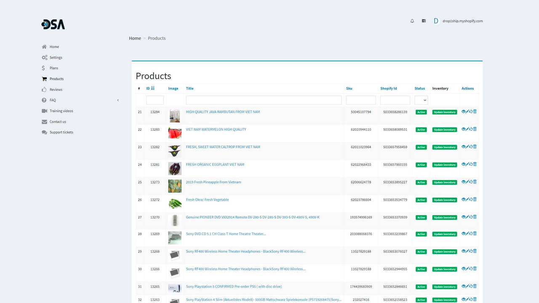Image resolution: width=539 pixels, height=303 pixels.
Task: Click the ID column sort arrows
Action: [152, 88]
